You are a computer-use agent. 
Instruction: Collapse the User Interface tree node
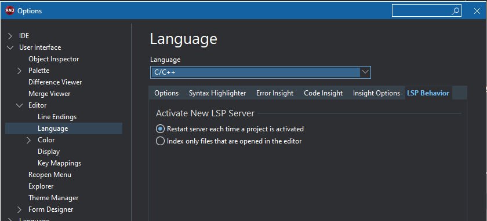point(10,47)
